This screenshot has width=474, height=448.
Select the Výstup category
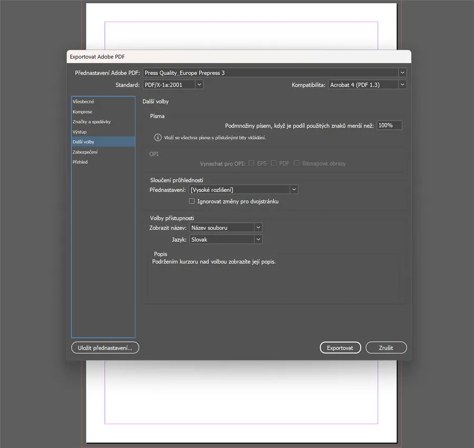point(103,132)
